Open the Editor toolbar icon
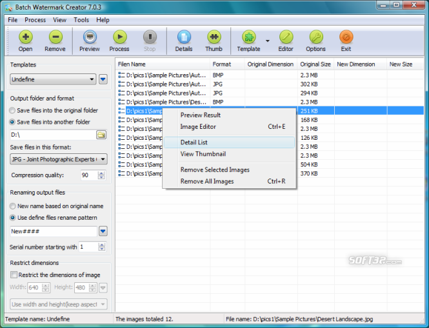Screen dimensions: 429x328 [x=286, y=37]
